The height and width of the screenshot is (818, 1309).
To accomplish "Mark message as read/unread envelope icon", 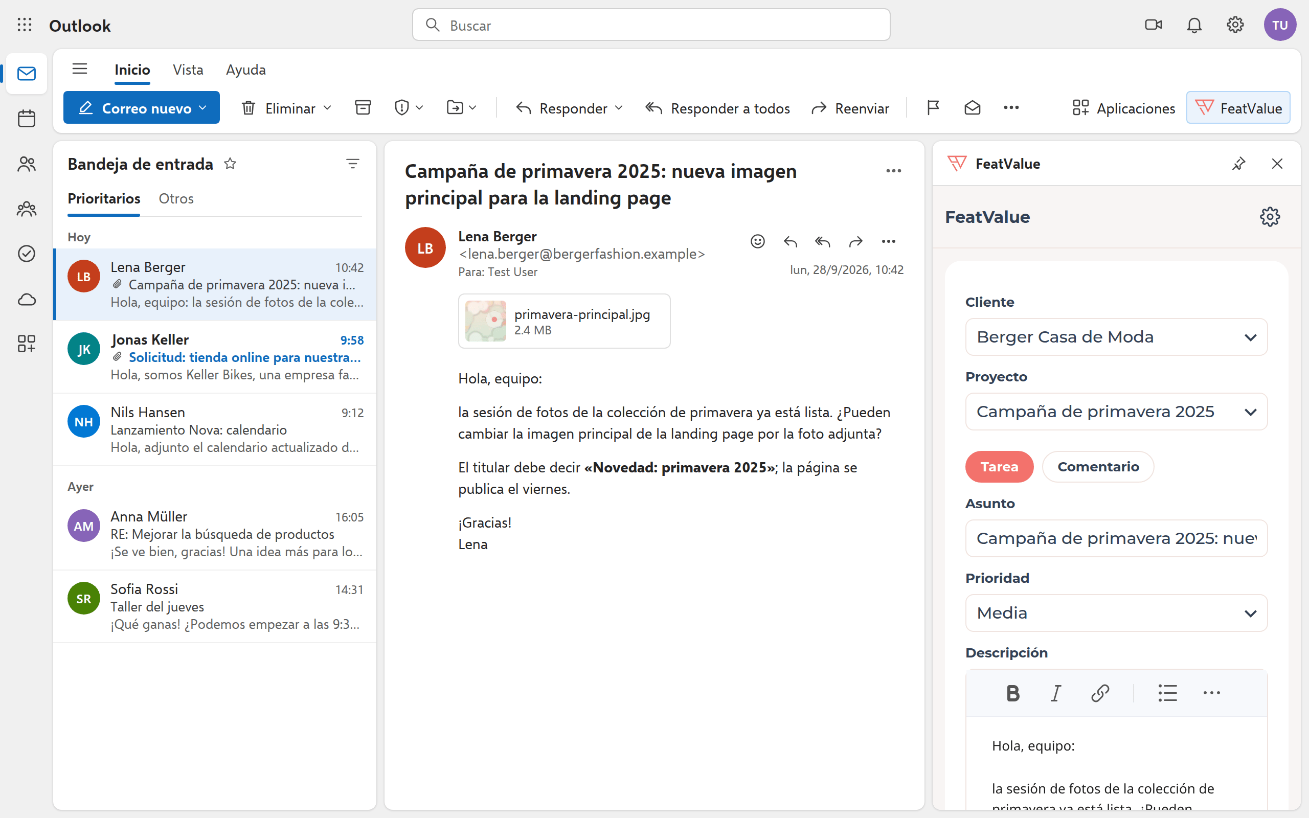I will tap(972, 108).
